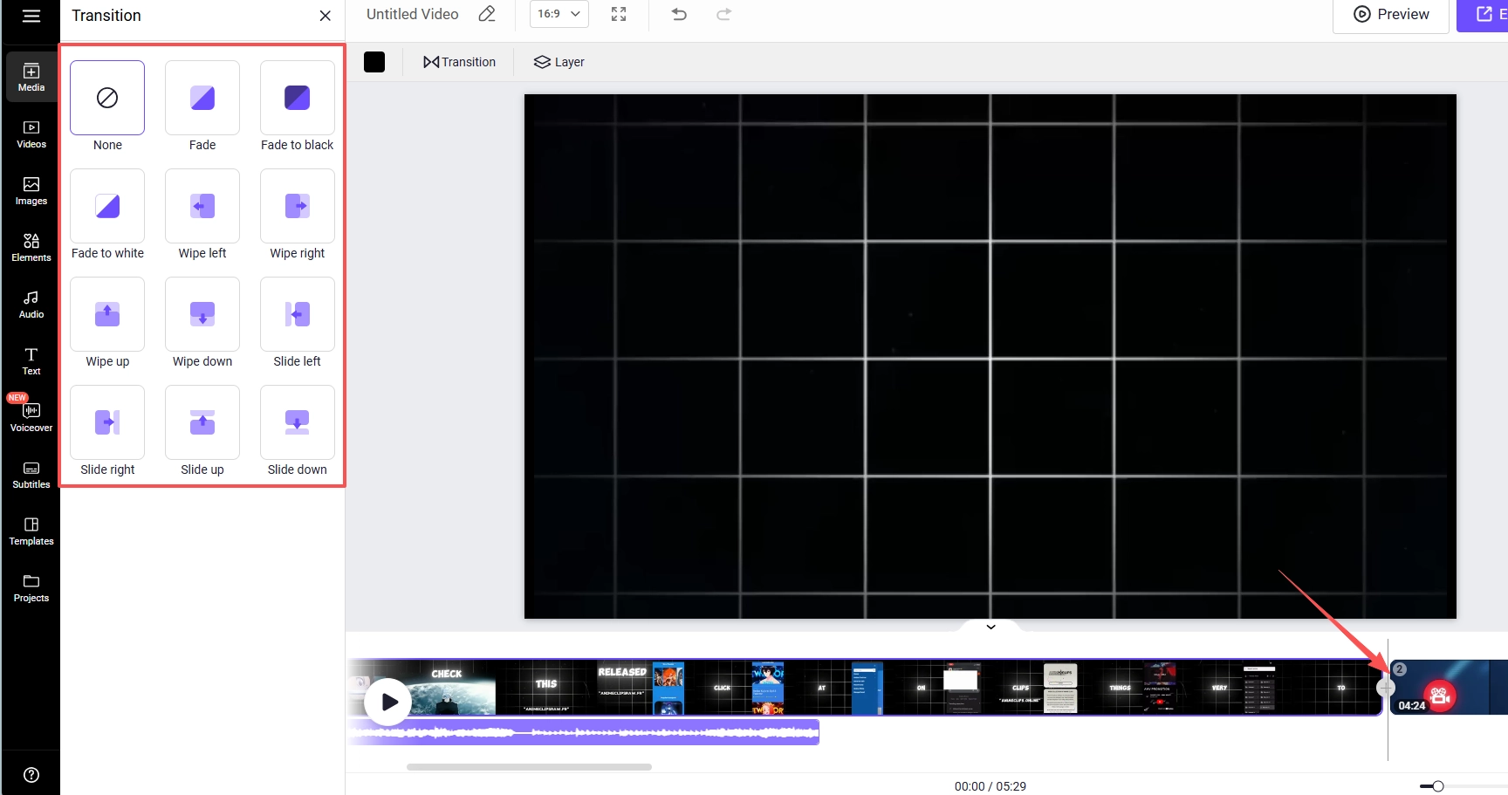The width and height of the screenshot is (1508, 795).
Task: Open the 16:9 aspect ratio dropdown
Action: point(559,14)
